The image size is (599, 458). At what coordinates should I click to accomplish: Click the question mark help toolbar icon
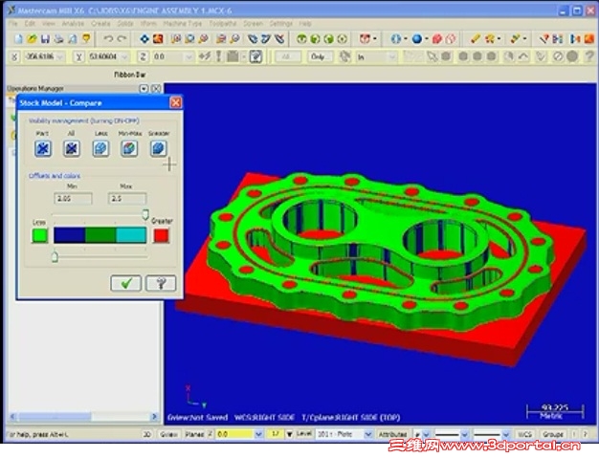pos(589,56)
